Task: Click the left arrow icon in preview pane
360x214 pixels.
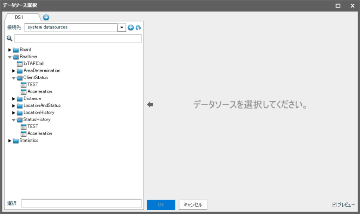Action: point(150,105)
